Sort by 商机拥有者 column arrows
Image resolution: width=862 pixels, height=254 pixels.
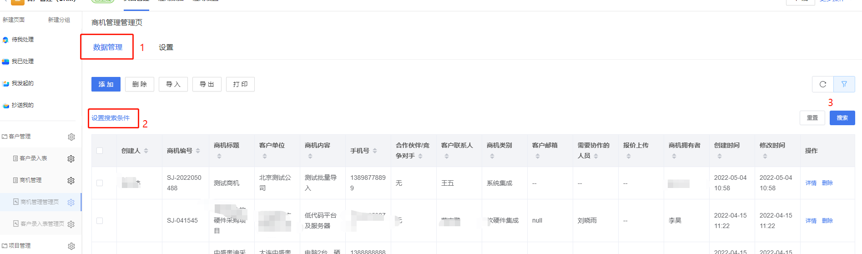coord(674,156)
